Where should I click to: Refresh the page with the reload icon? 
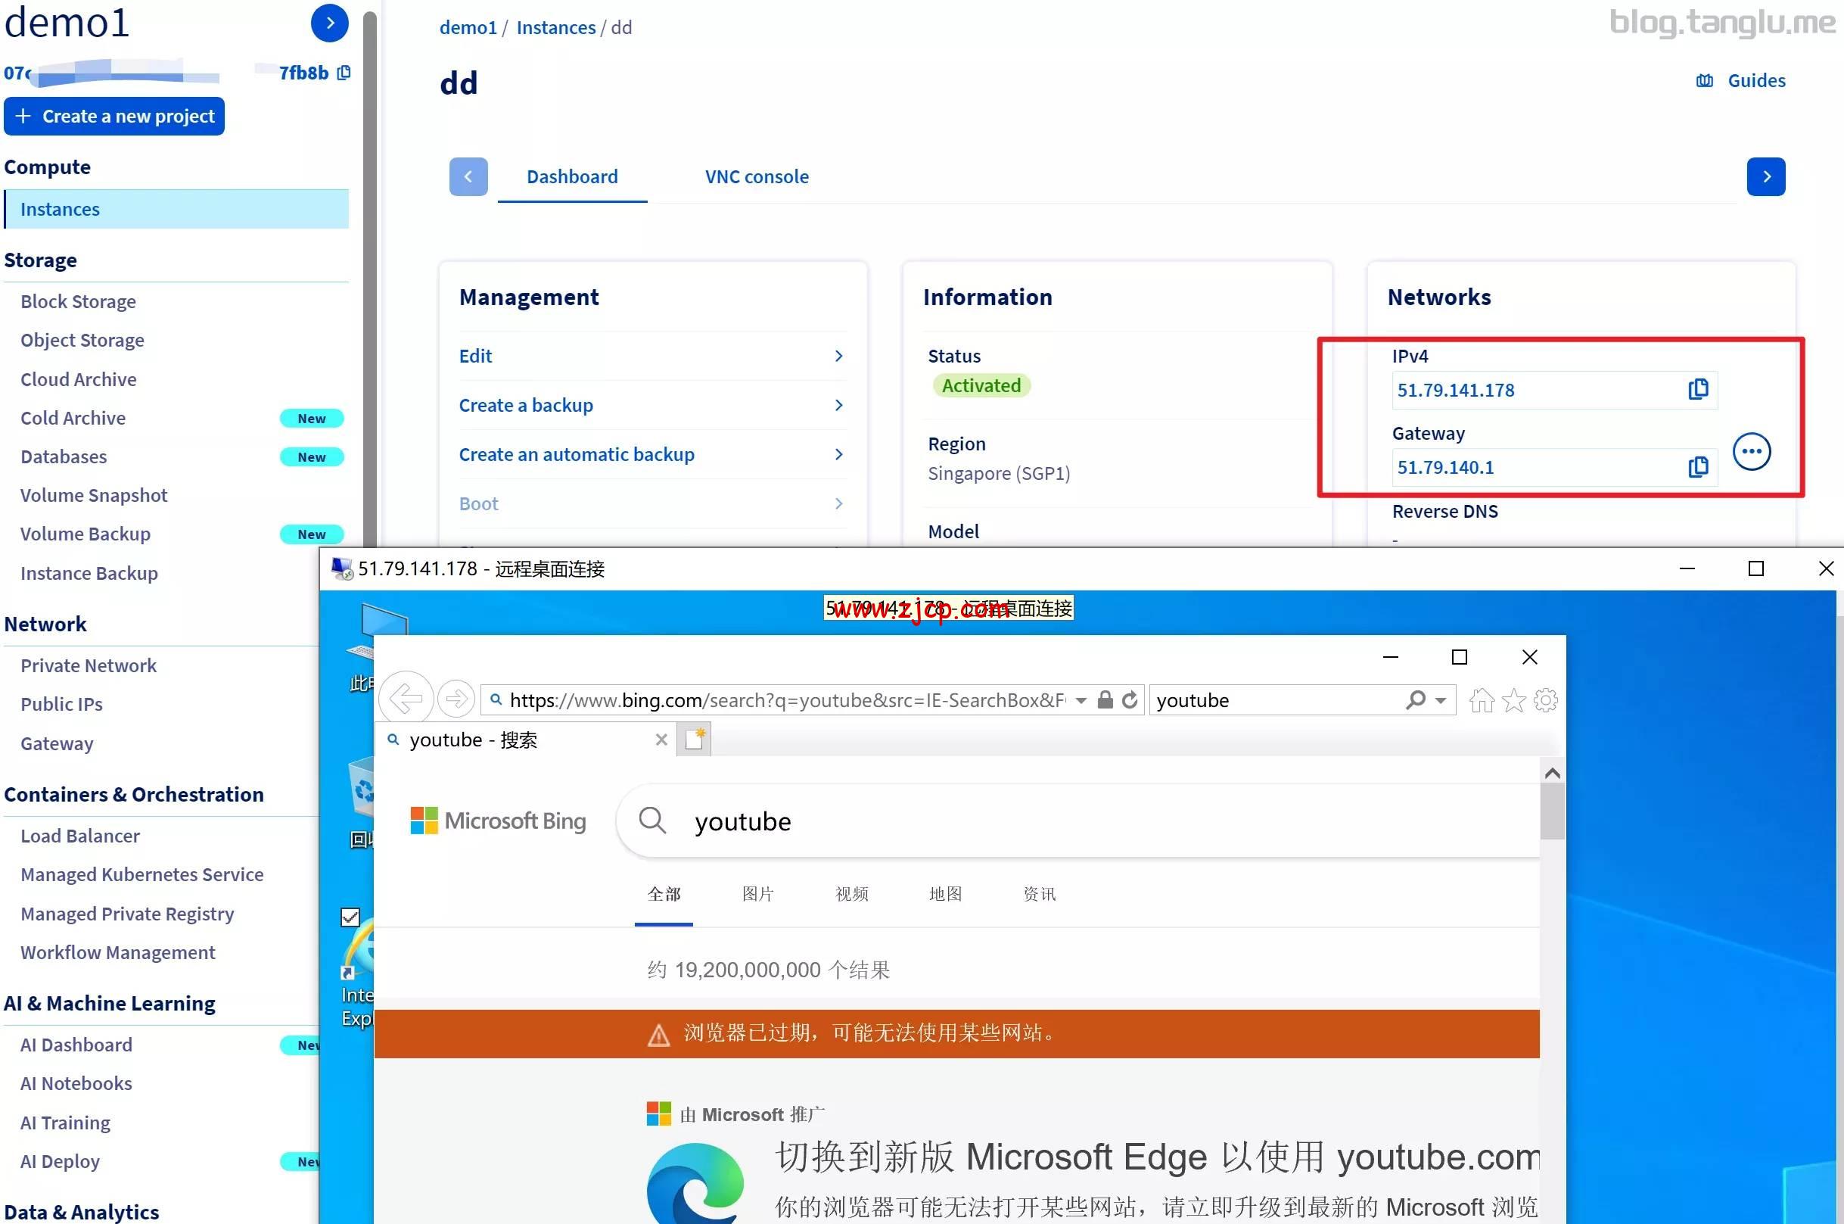click(x=1129, y=699)
